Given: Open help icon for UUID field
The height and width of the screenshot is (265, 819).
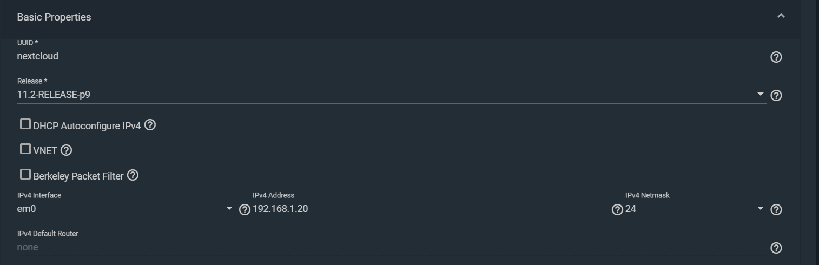Looking at the screenshot, I should point(776,57).
